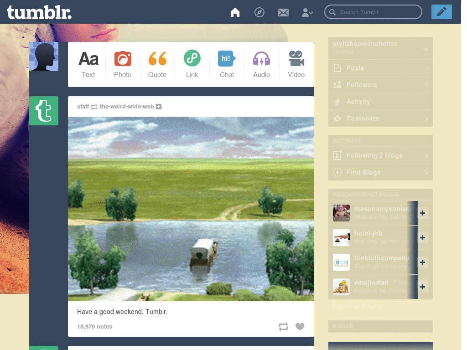Screen dimensions: 467x350
Task: Create a new Audio post
Action: click(x=261, y=64)
